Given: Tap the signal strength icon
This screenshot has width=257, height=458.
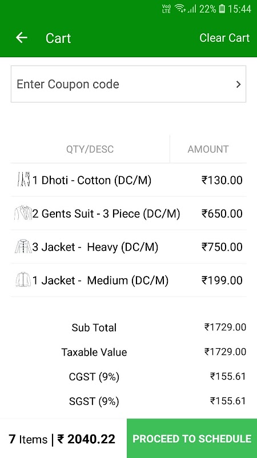Looking at the screenshot, I should [192, 9].
